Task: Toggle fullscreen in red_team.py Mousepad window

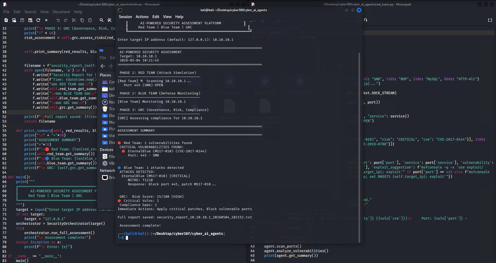Action: pyautogui.click(x=490, y=20)
